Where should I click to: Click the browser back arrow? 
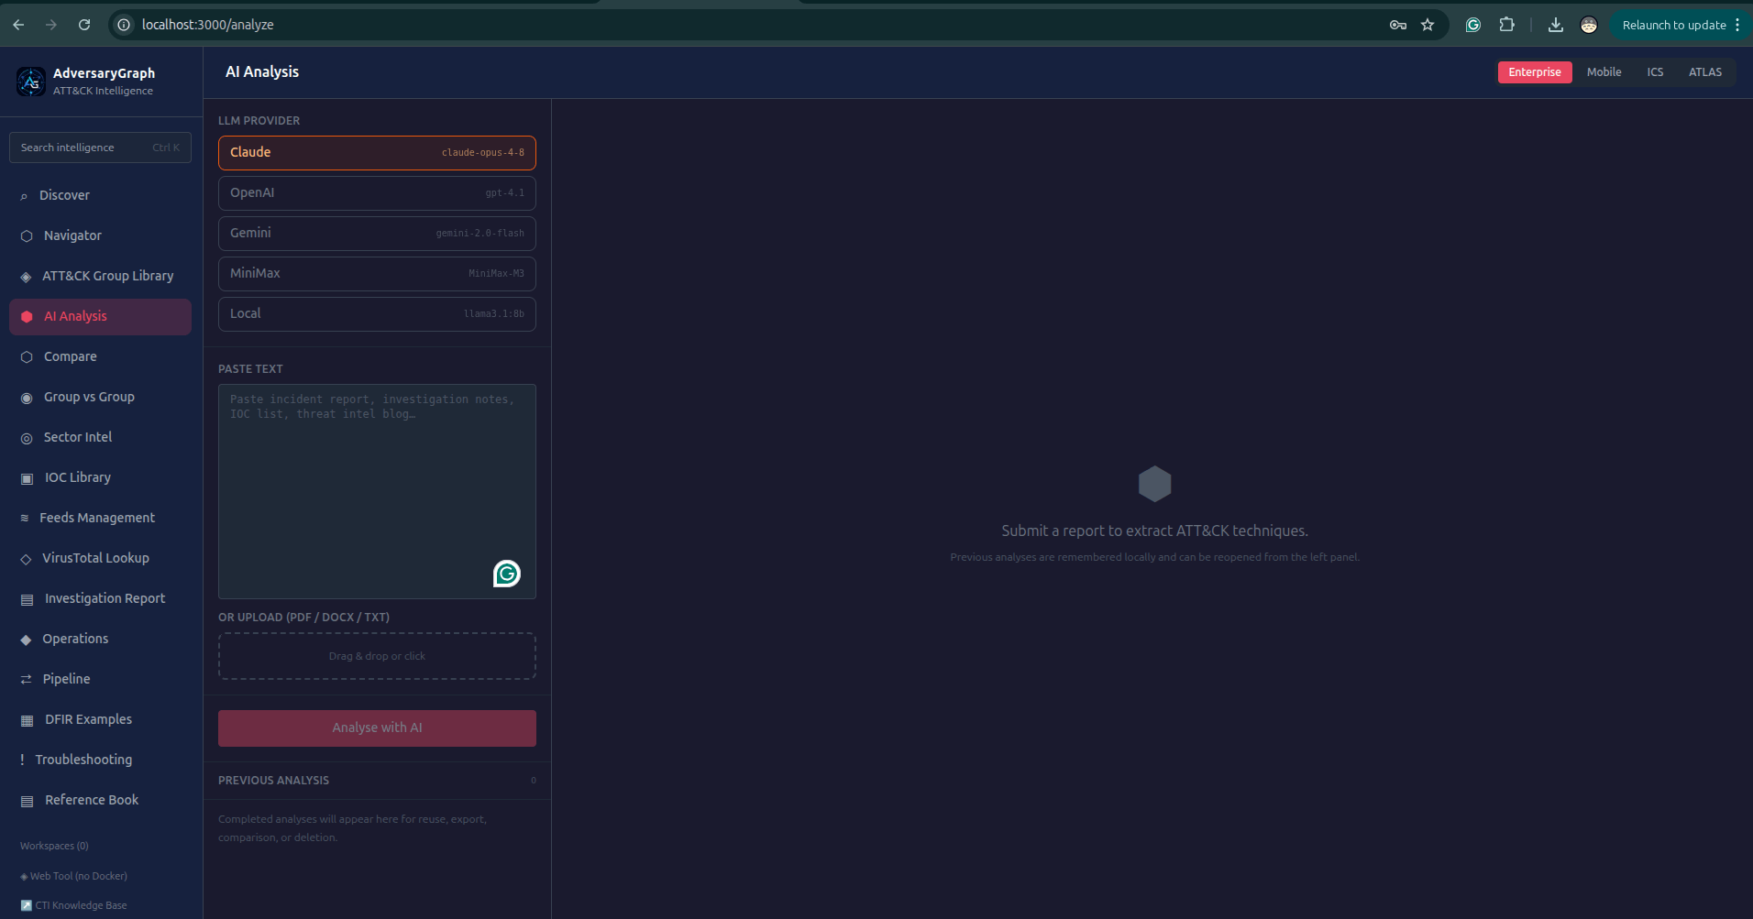pyautogui.click(x=18, y=25)
